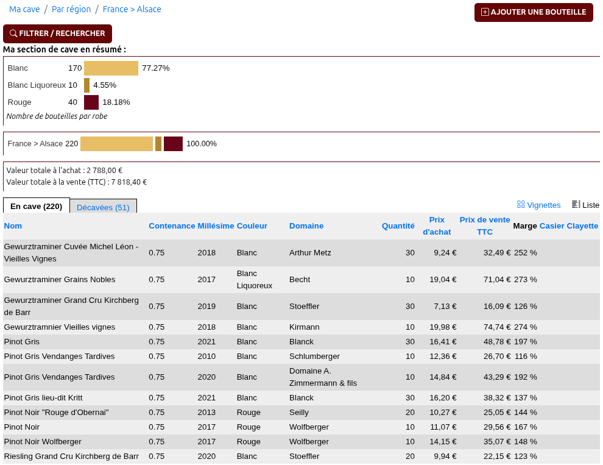This screenshot has width=603, height=465.
Task: Sort by Prix de vente TTC header
Action: [x=485, y=225]
